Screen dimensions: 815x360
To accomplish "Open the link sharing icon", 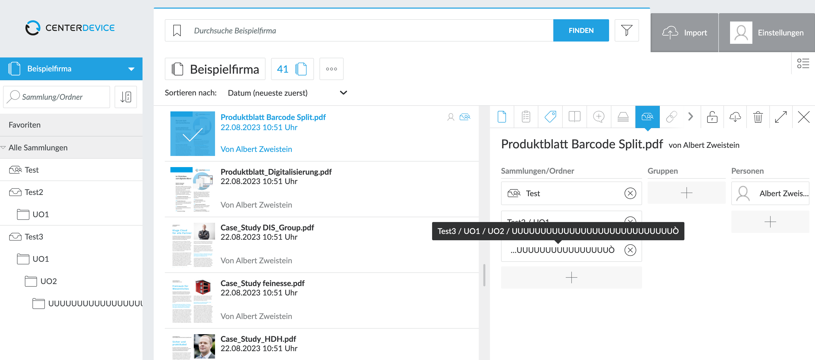I will coord(671,117).
